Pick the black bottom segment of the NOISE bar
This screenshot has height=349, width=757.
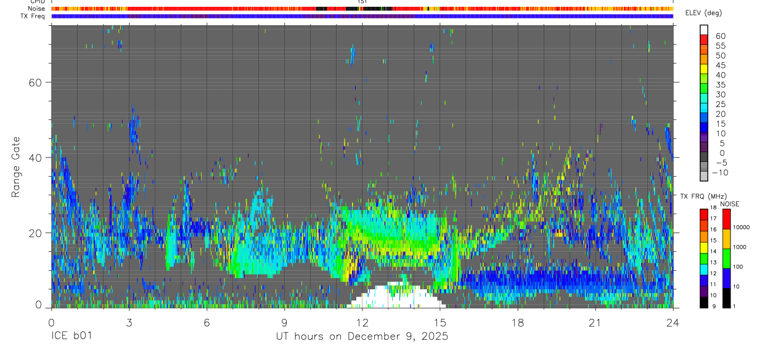[726, 297]
